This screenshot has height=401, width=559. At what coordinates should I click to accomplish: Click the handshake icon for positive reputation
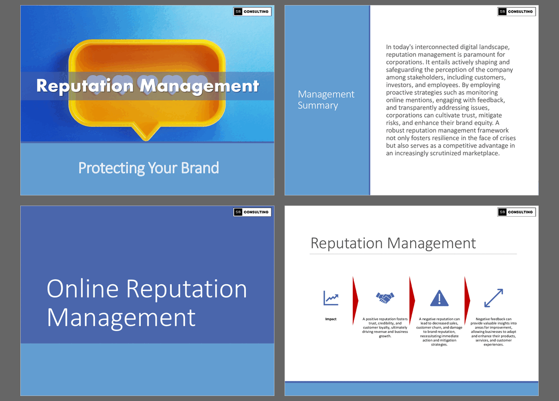[x=385, y=298]
